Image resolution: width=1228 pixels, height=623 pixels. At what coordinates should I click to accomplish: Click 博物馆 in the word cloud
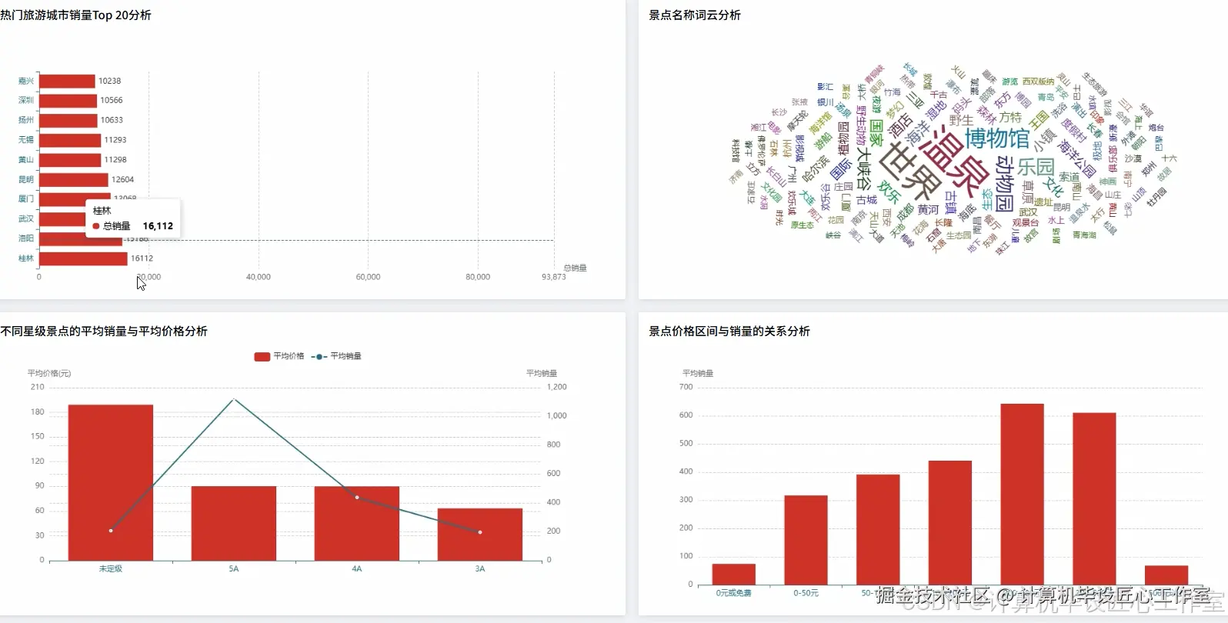click(997, 138)
